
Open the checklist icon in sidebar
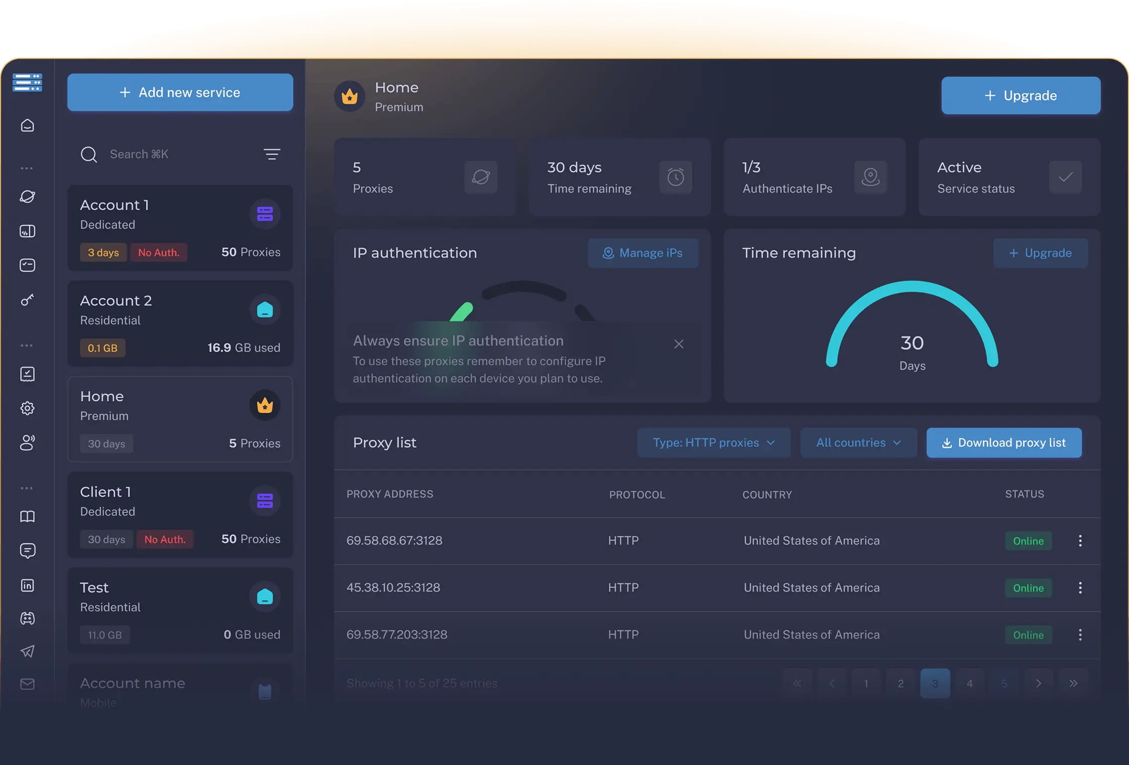pos(27,374)
